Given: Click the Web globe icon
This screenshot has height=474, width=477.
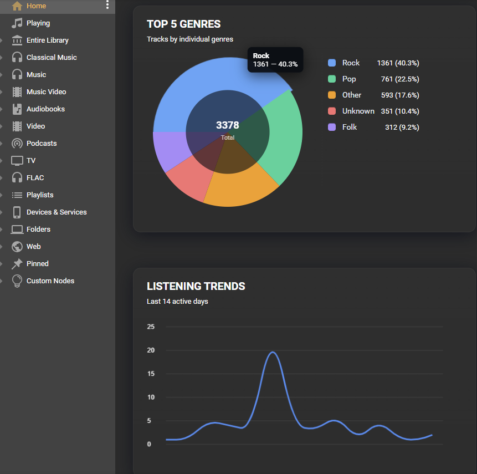Looking at the screenshot, I should click(x=17, y=247).
